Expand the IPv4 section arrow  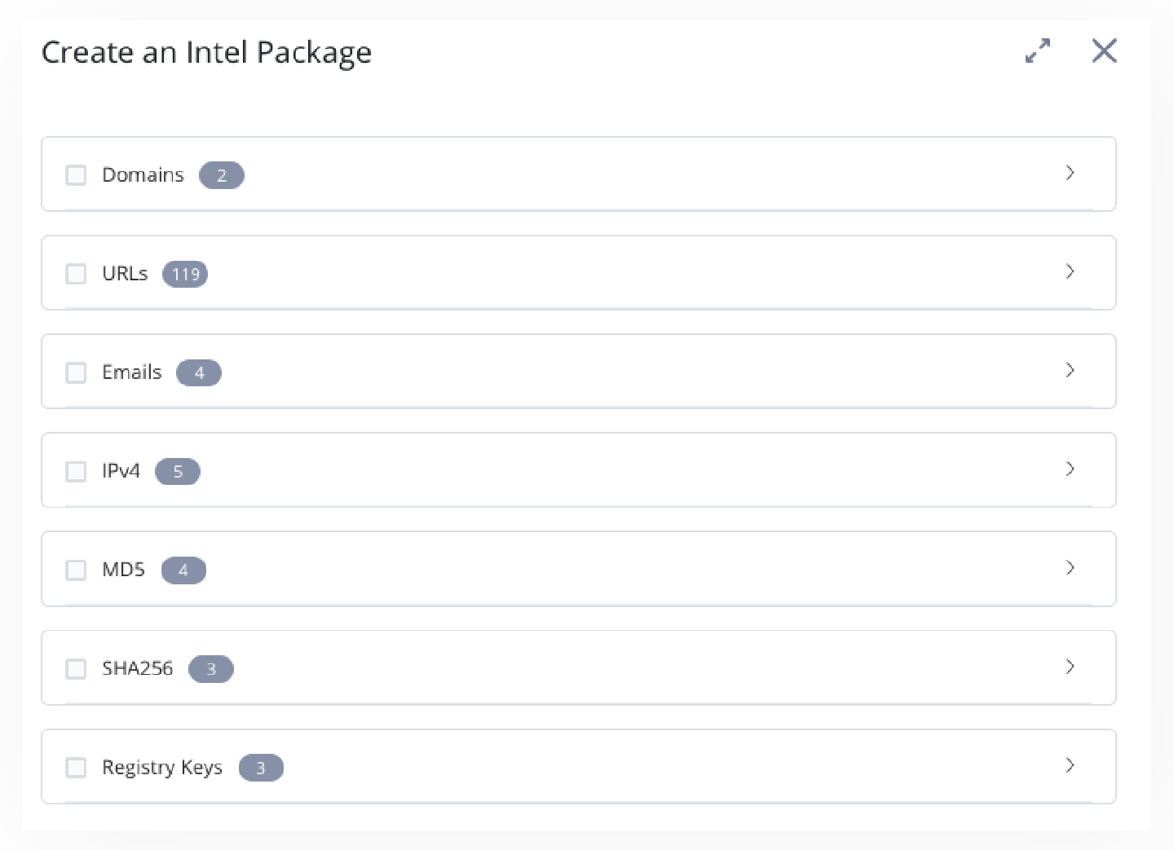tap(1070, 469)
